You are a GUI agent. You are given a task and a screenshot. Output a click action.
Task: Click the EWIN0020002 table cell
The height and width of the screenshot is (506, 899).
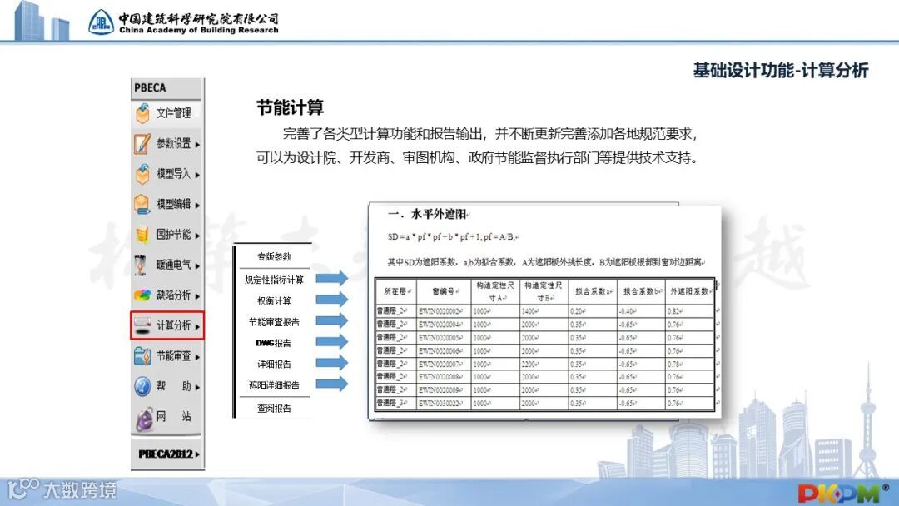click(x=445, y=311)
